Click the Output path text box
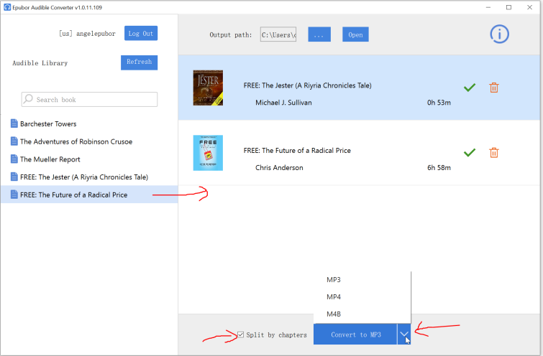 coord(278,34)
